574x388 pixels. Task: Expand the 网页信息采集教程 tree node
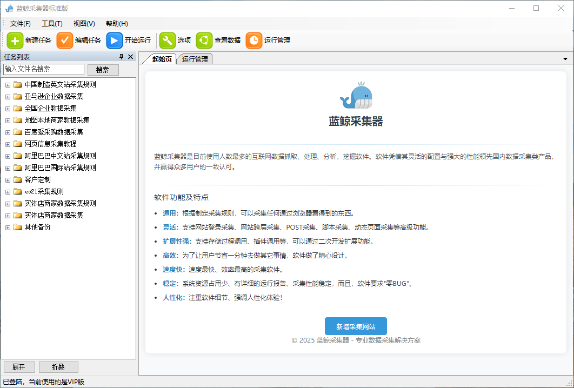pyautogui.click(x=8, y=144)
